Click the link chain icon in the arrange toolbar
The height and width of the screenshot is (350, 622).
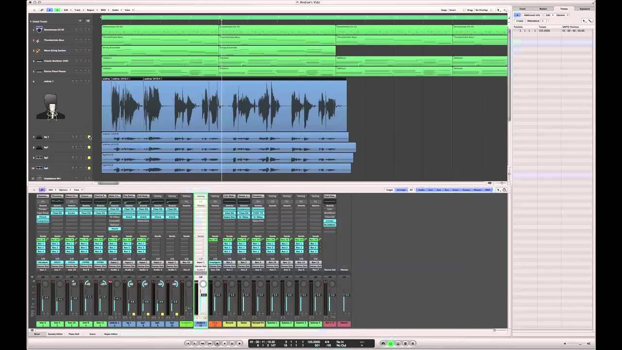(42, 10)
